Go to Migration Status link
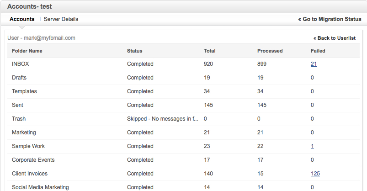The image size is (367, 191). (x=330, y=19)
